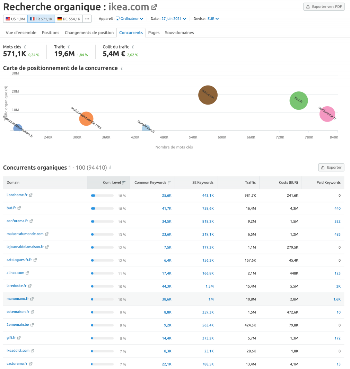Image resolution: width=350 pixels, height=369 pixels.
Task: Open external link icon for alinea.com row
Action: 27,273
